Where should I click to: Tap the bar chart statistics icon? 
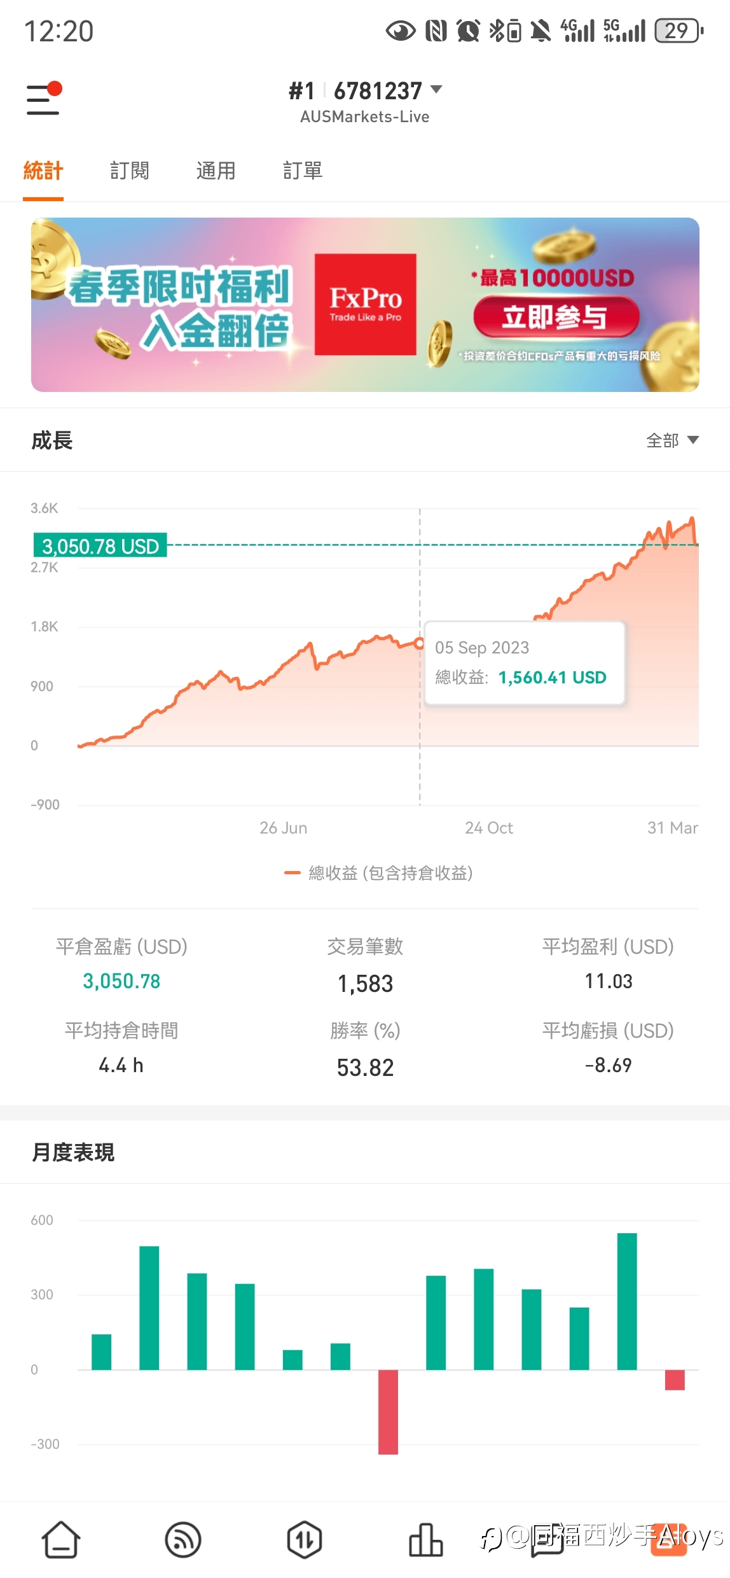coord(425,1540)
